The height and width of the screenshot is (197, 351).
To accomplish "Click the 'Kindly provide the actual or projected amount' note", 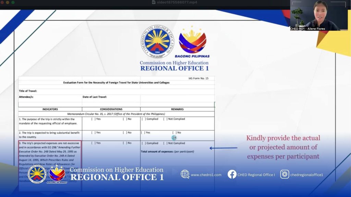I will click(x=283, y=147).
